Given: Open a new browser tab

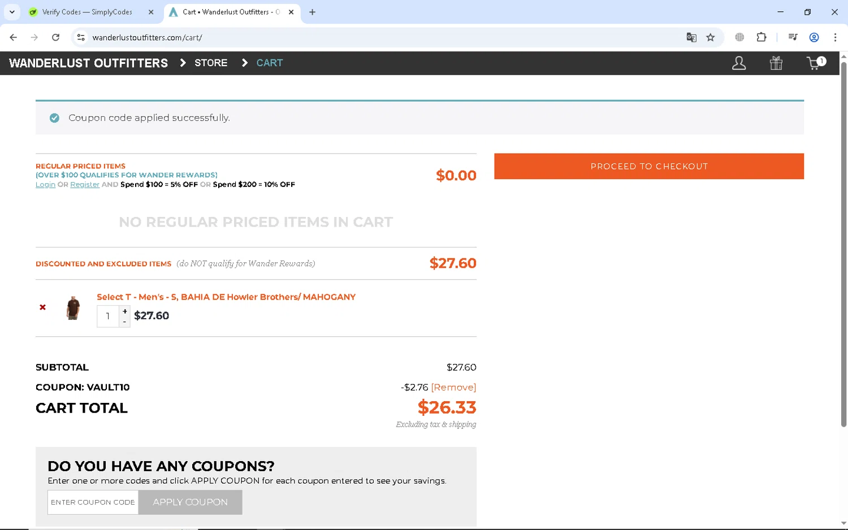Looking at the screenshot, I should pos(312,12).
